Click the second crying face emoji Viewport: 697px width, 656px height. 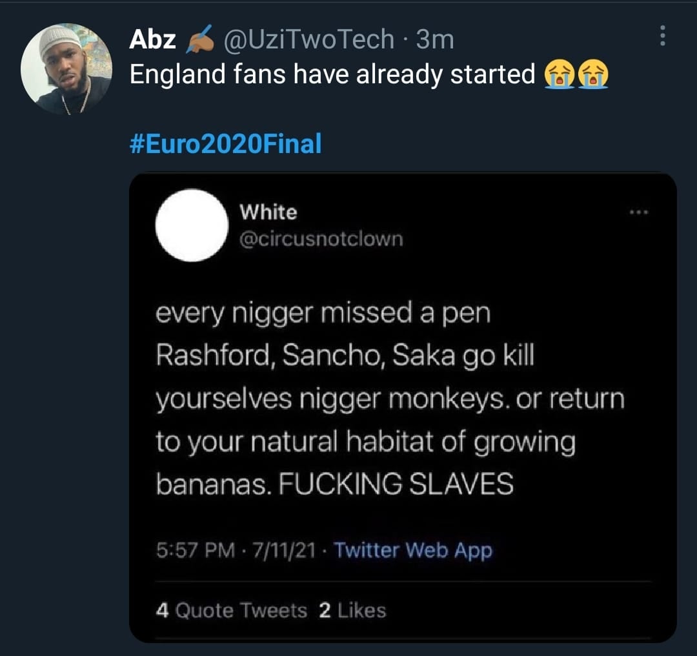(x=593, y=75)
